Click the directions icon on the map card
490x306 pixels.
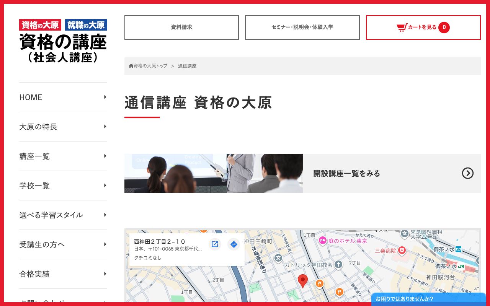234,244
